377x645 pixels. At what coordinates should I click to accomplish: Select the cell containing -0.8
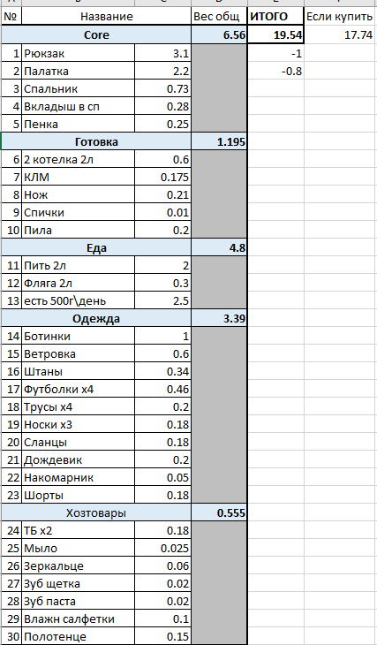[275, 72]
